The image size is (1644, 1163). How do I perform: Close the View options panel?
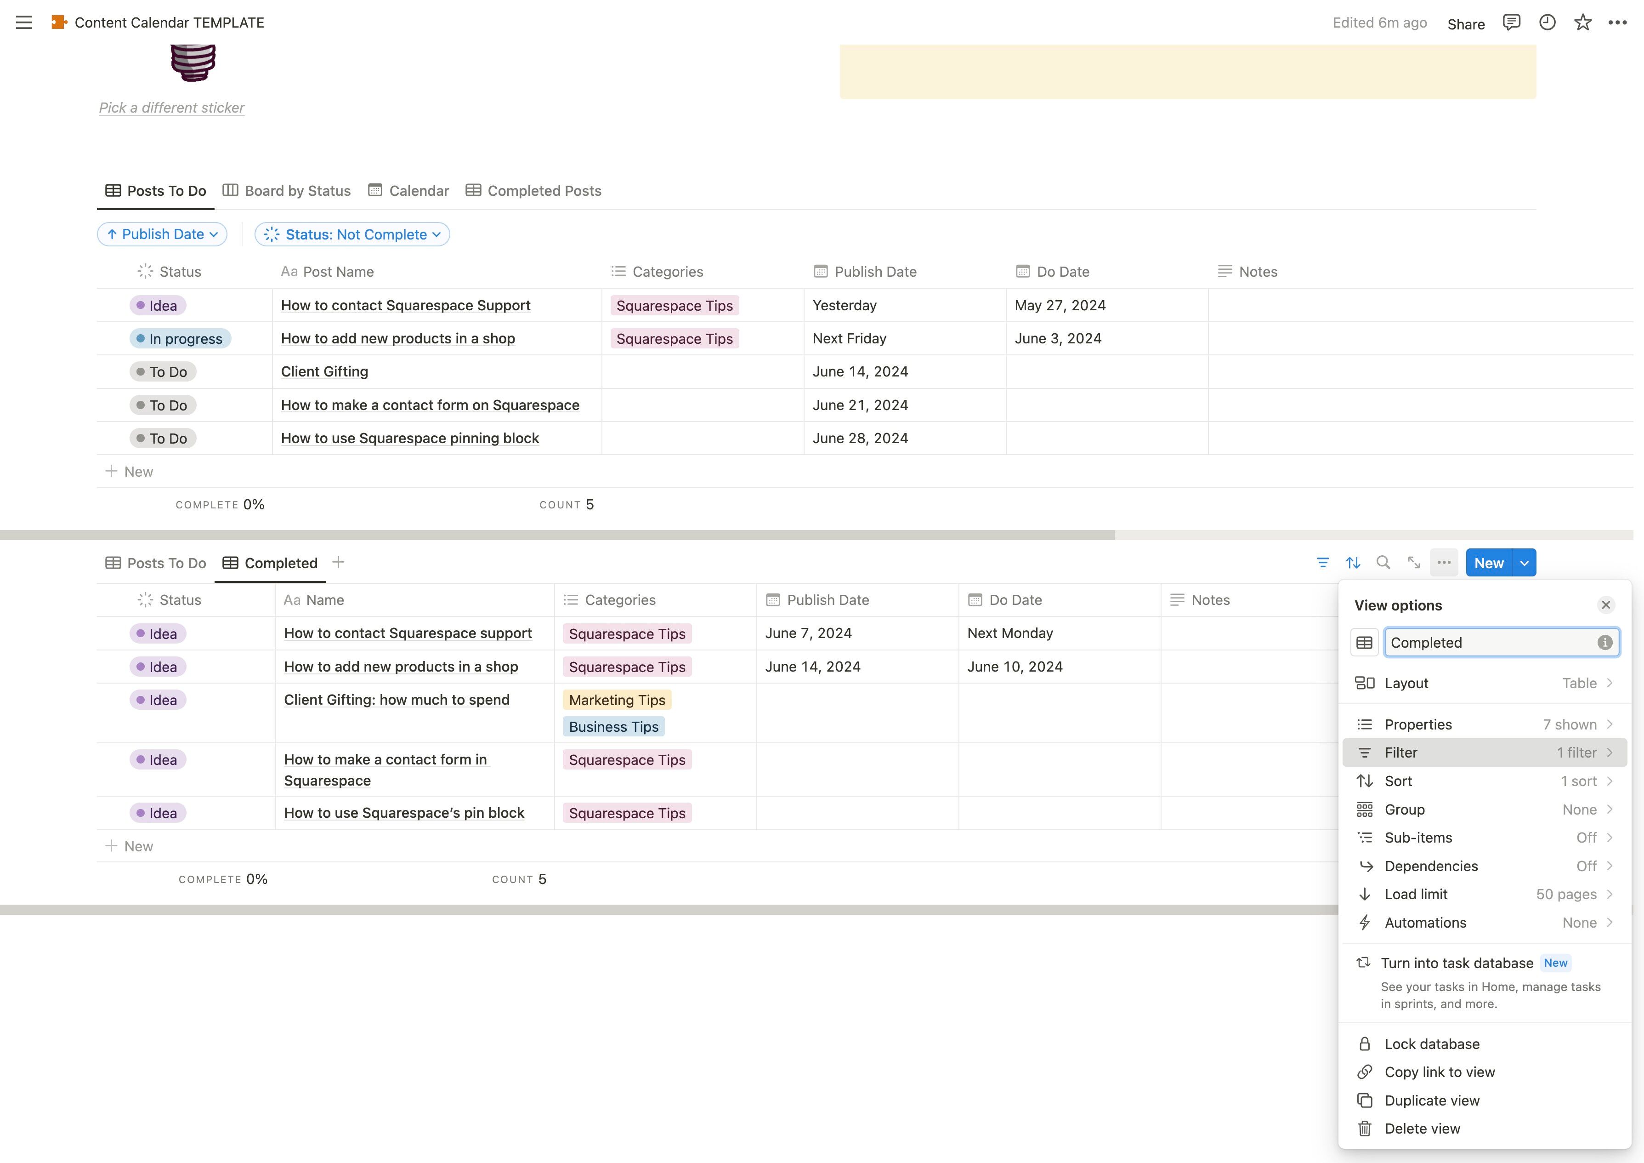1606,605
